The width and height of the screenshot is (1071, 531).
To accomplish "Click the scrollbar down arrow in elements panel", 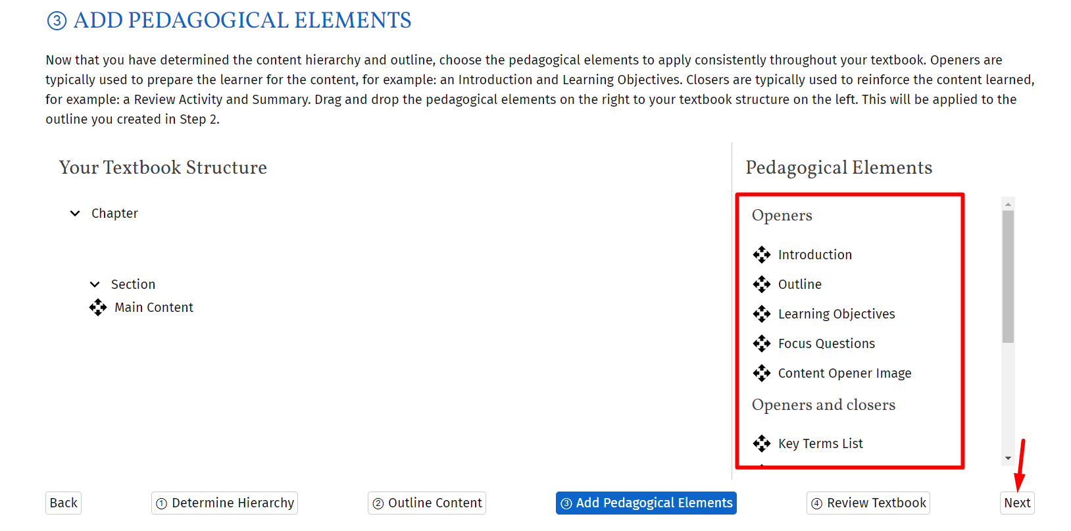I will click(1008, 458).
